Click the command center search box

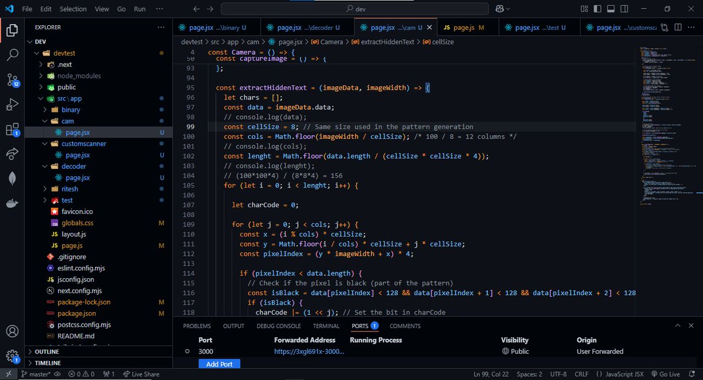[x=354, y=9]
